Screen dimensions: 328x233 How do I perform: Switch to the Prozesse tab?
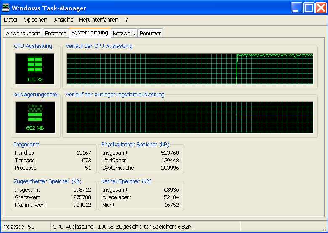[x=56, y=33]
